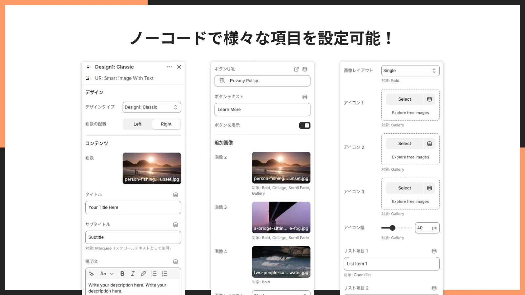Apply numbered list in description editor

[164, 274]
